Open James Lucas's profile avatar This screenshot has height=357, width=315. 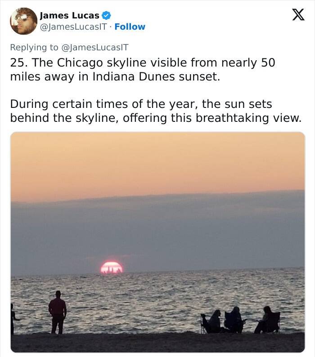click(23, 21)
